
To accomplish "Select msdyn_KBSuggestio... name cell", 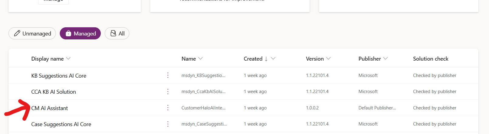I will point(203,75).
